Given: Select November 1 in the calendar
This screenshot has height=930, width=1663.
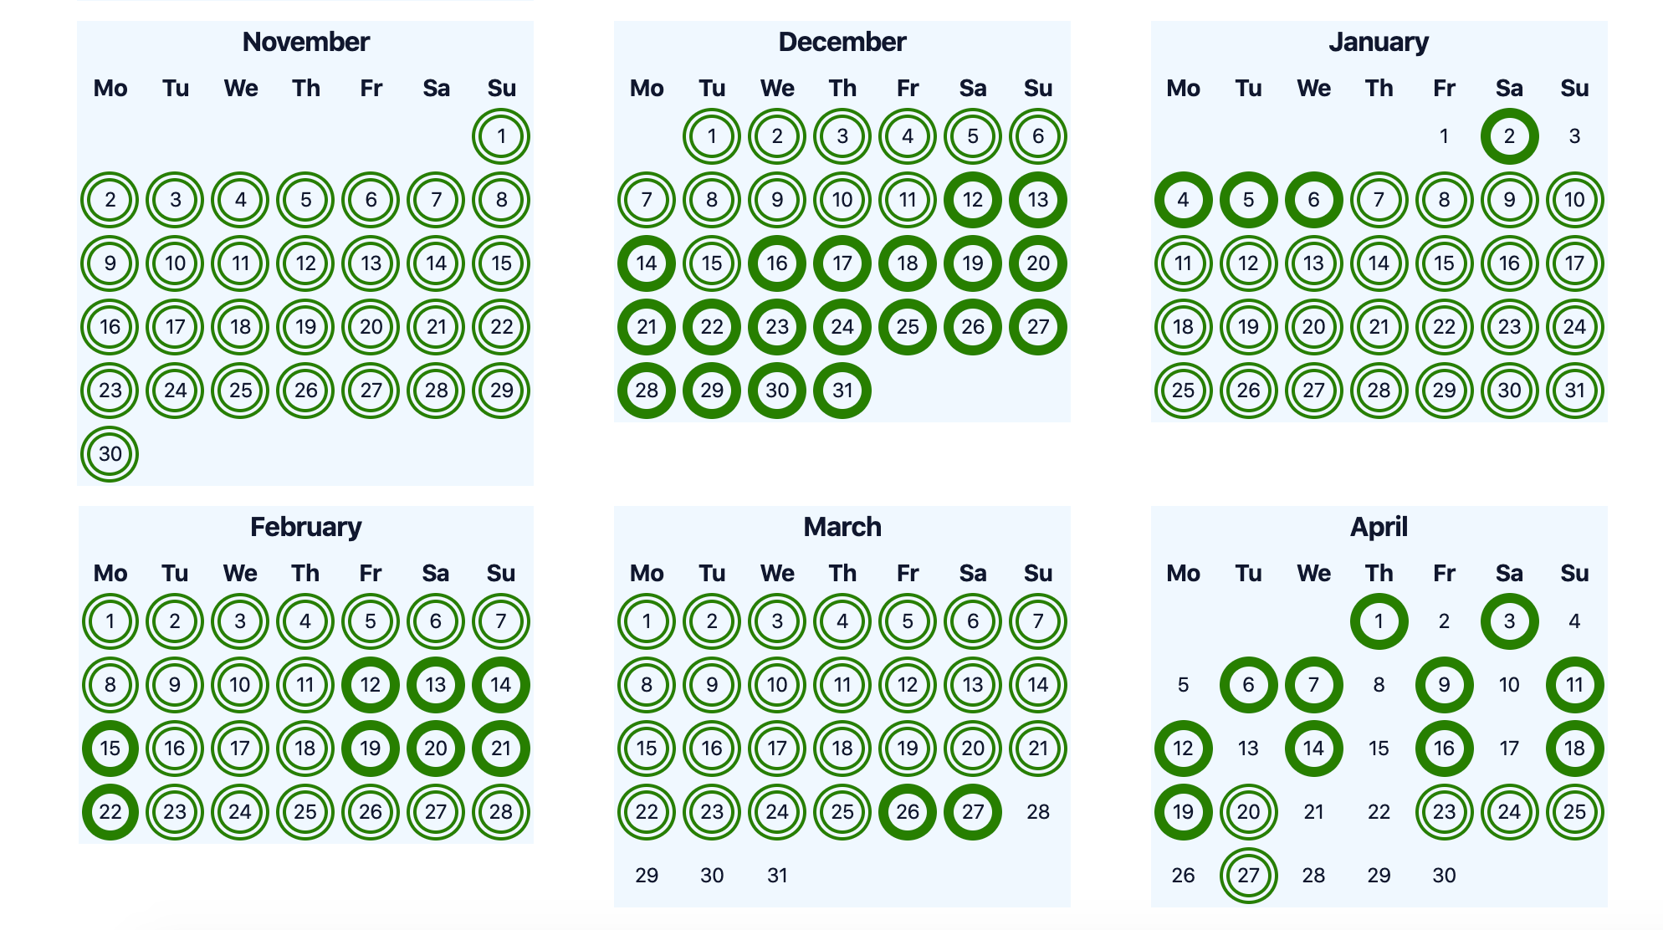Looking at the screenshot, I should pos(501,136).
